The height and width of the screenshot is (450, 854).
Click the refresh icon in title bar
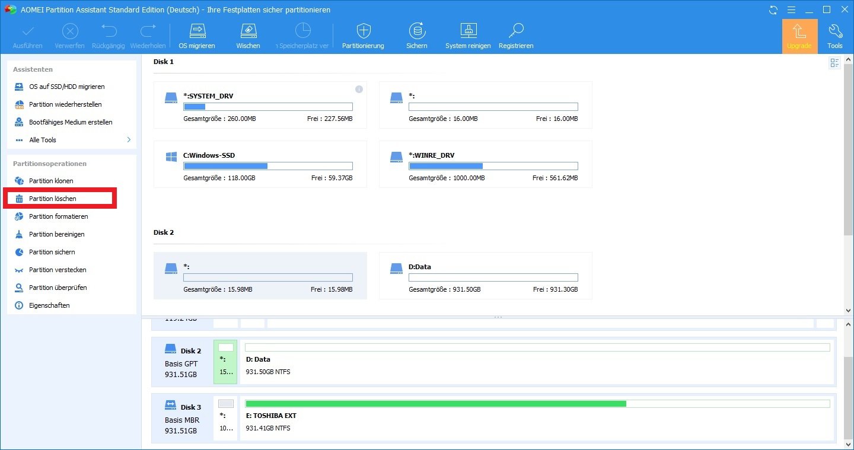click(x=773, y=10)
